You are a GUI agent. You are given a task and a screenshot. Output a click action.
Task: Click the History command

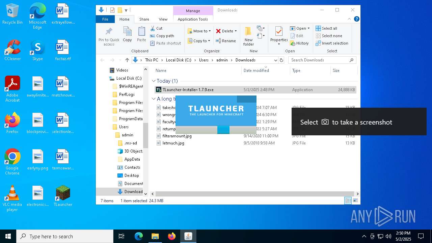[299, 43]
